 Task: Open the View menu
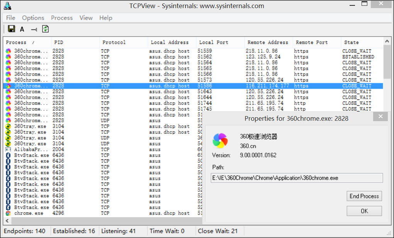click(x=86, y=18)
